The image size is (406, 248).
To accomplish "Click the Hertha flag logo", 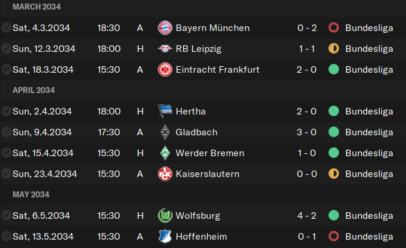I will (165, 111).
